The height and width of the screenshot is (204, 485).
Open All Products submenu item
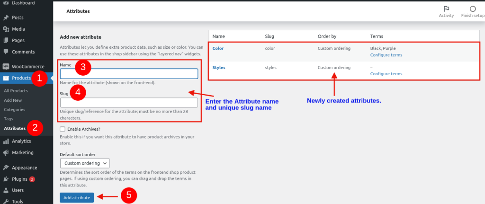(x=16, y=90)
